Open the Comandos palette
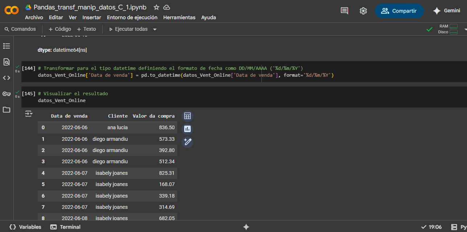 click(20, 29)
